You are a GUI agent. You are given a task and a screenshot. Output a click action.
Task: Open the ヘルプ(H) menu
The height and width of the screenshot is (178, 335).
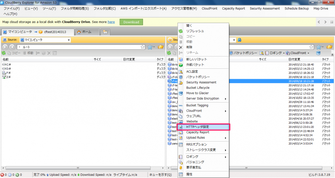pyautogui.click(x=10, y=14)
